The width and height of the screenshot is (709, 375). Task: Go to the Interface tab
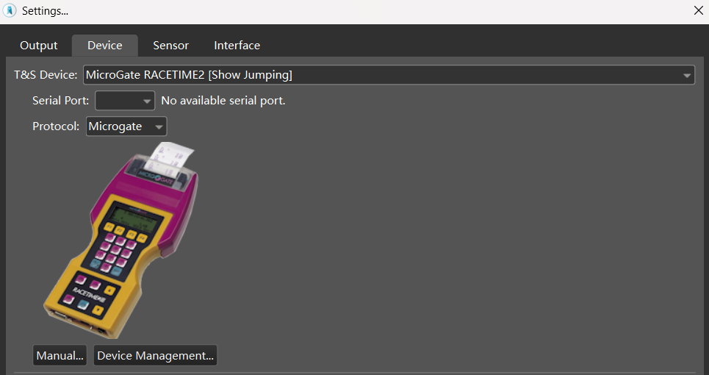237,46
